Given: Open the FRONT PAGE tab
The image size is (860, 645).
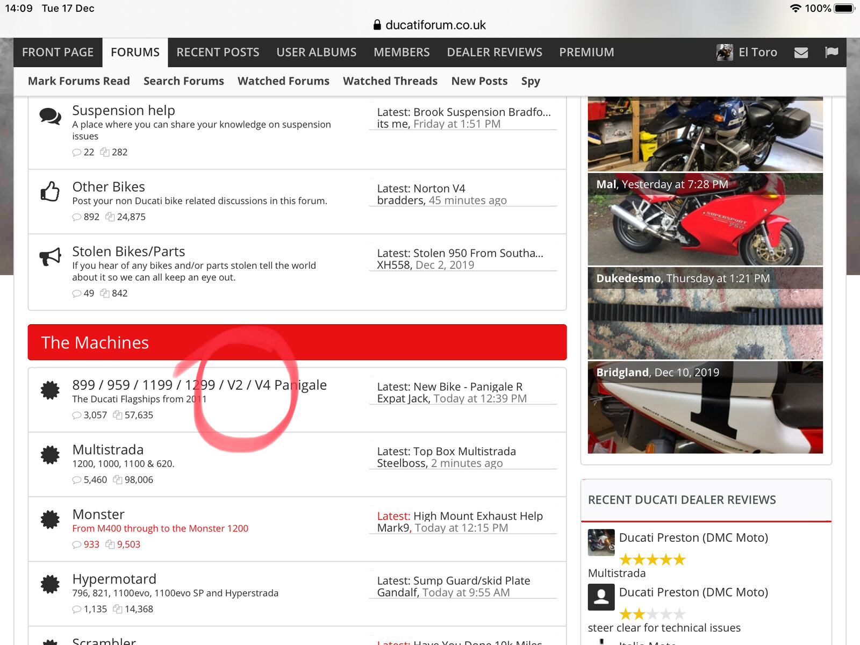Looking at the screenshot, I should pyautogui.click(x=58, y=52).
